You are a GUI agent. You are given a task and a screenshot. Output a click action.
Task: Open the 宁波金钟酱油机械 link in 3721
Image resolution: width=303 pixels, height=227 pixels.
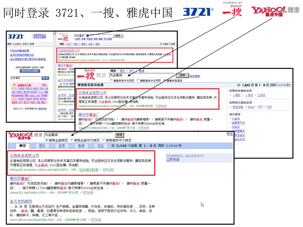(20, 51)
